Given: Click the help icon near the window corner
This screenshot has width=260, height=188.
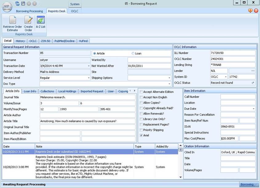Looking at the screenshot, I should 250,10.
